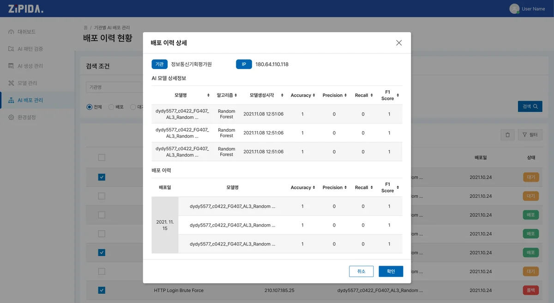Viewport: 554px width, 303px height.
Task: Toggle the header select-all checkbox
Action: 102,157
